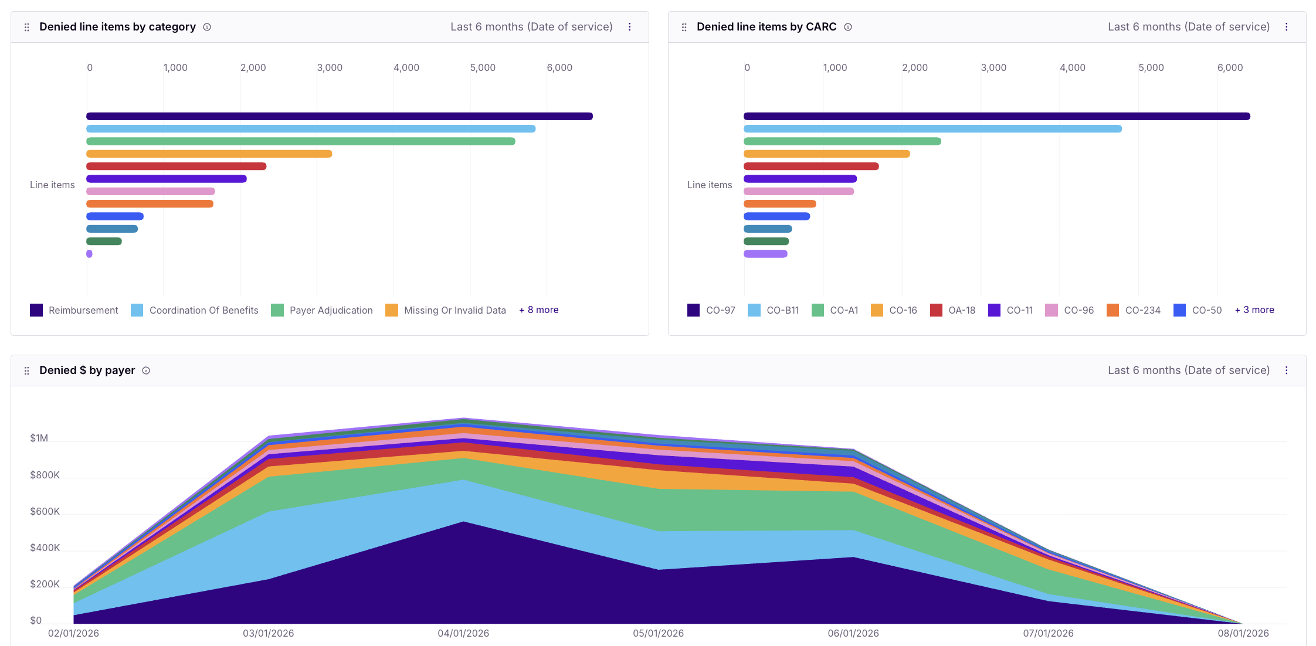Show info icon beside Denied line items by CARC
This screenshot has height=646, width=1316.
point(848,27)
